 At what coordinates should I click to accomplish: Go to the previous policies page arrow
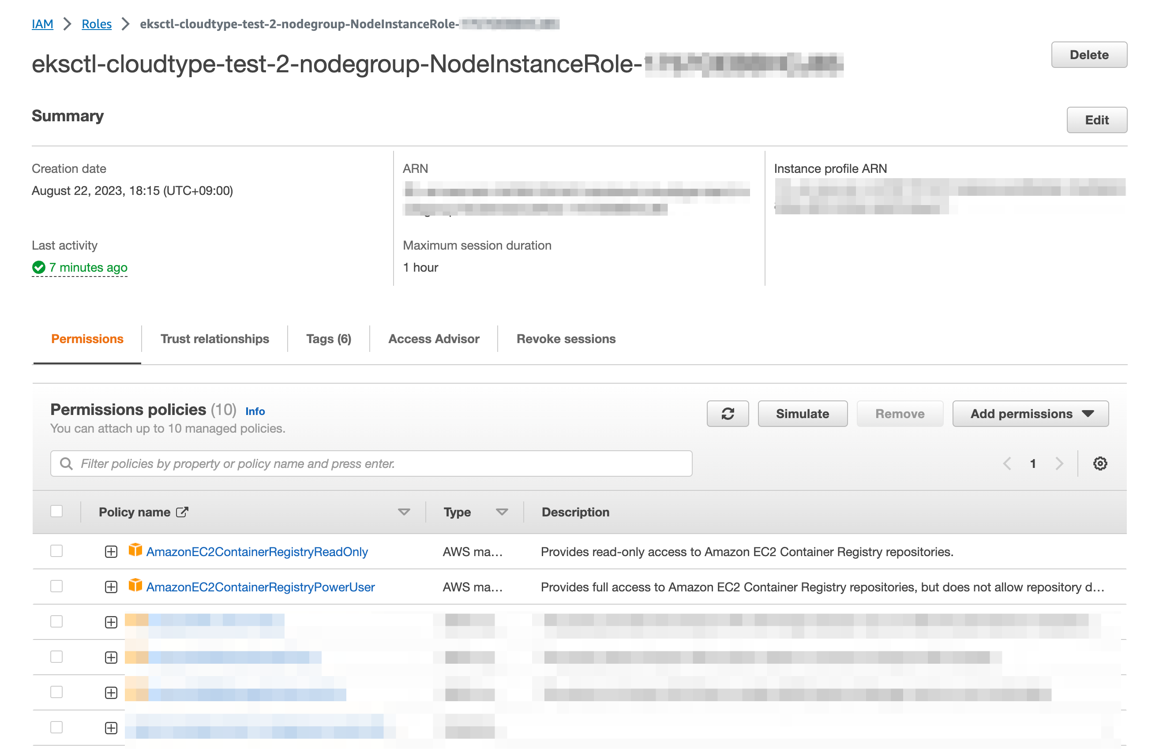(1007, 463)
